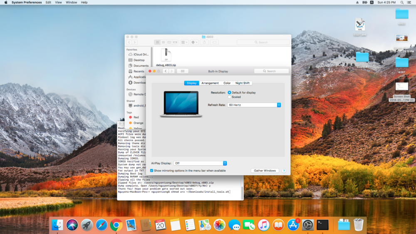
Task: Switch to the Night Shift tab
Action: pyautogui.click(x=243, y=83)
